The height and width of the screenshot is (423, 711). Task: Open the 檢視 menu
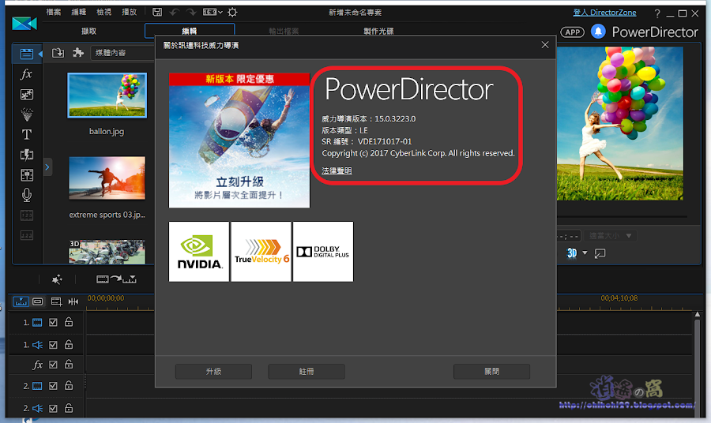click(x=103, y=12)
